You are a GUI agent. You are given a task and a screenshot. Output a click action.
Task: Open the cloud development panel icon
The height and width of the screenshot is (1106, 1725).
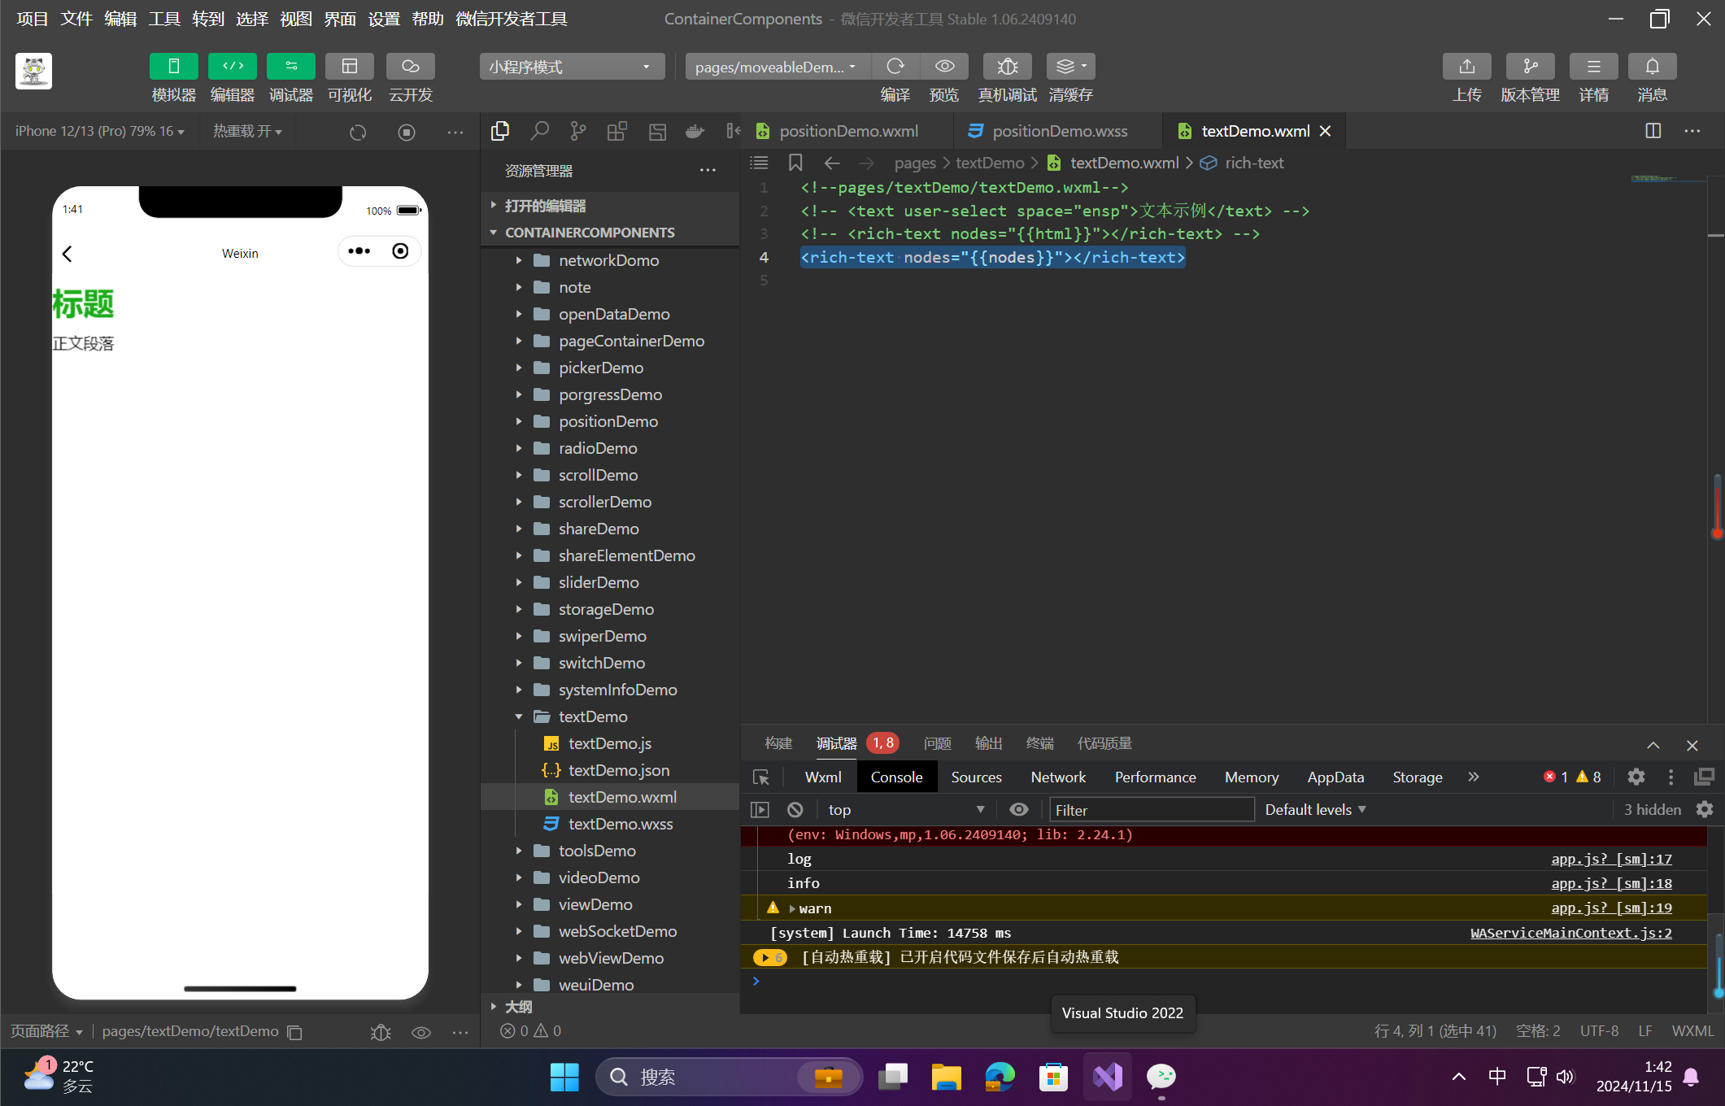coord(410,67)
